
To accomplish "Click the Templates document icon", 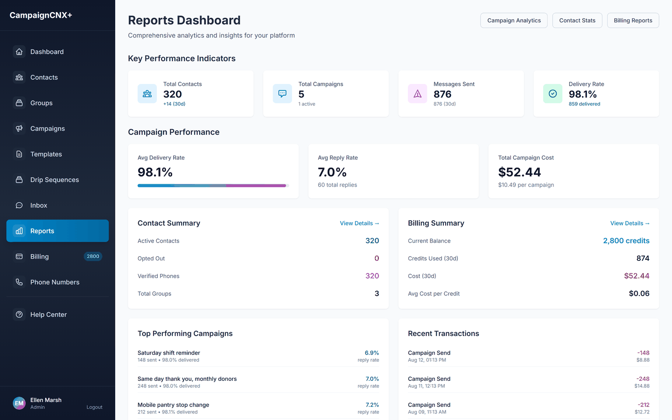I will click(19, 154).
